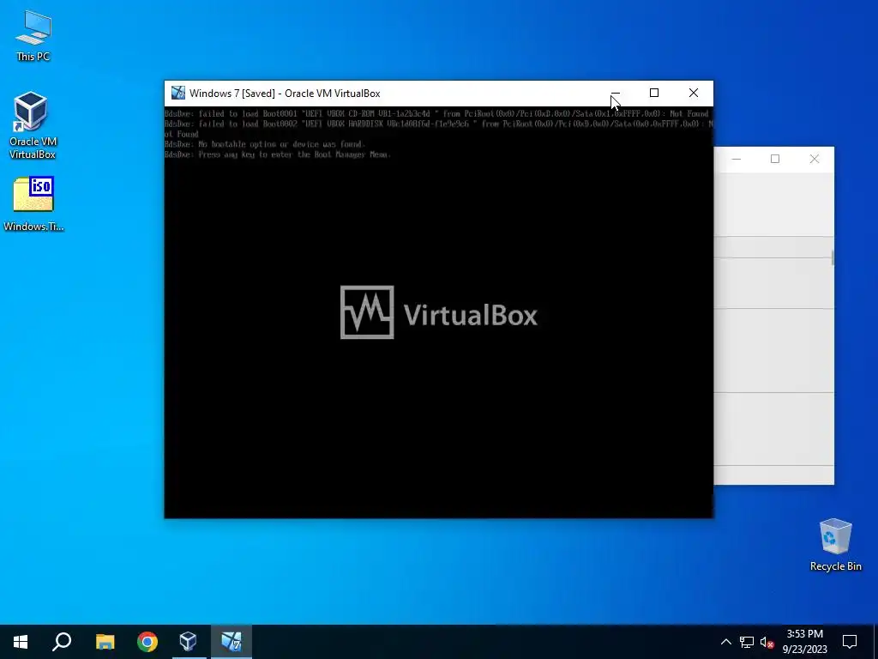Click inside the VM boot screen display

click(x=438, y=312)
